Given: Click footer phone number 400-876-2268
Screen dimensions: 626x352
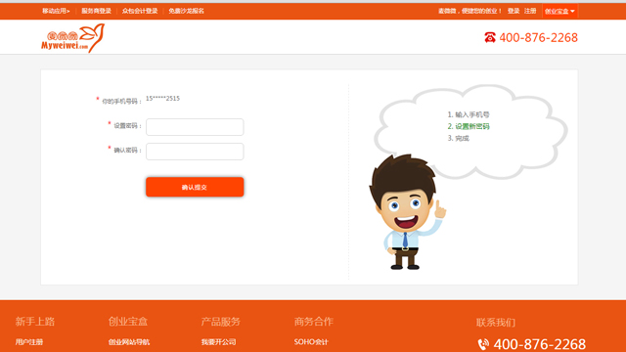Looking at the screenshot, I should (540, 344).
